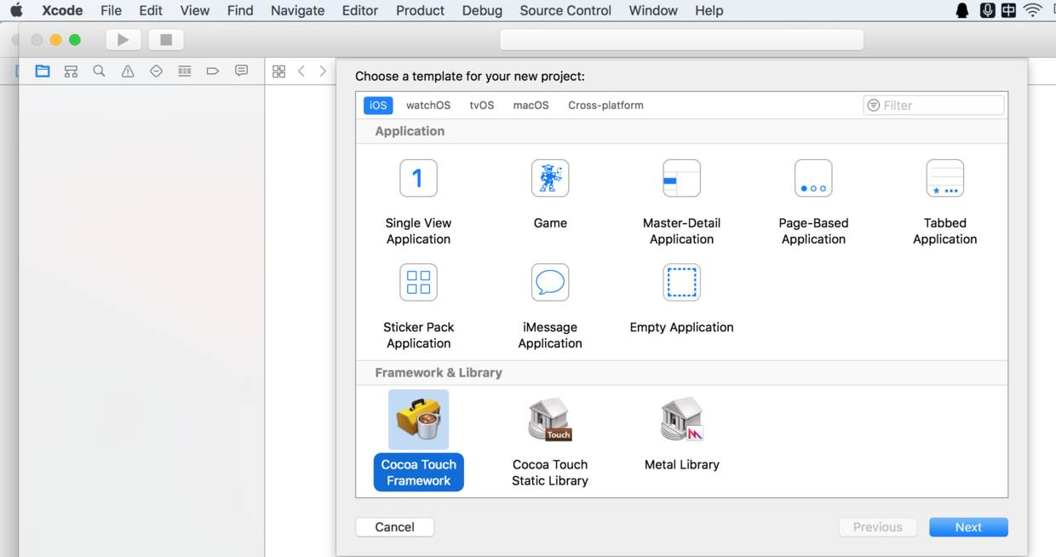Image resolution: width=1056 pixels, height=557 pixels.
Task: Open the Navigate menu
Action: click(x=297, y=10)
